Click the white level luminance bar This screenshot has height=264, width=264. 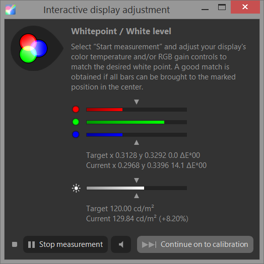click(137, 188)
